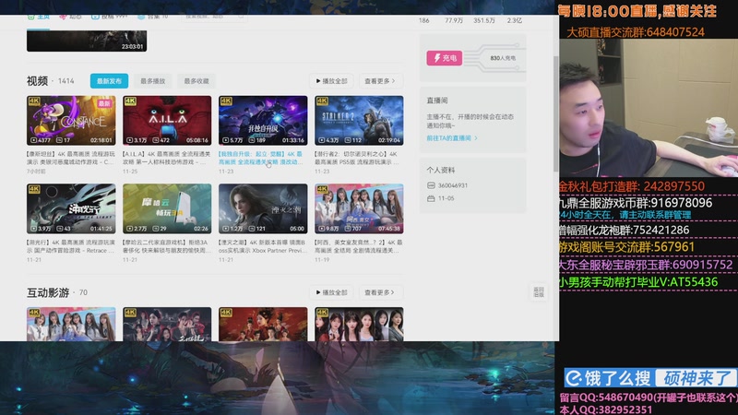Screen dimensions: 738x415
Task: Click the 投稿 tab icon
Action: tap(95, 17)
